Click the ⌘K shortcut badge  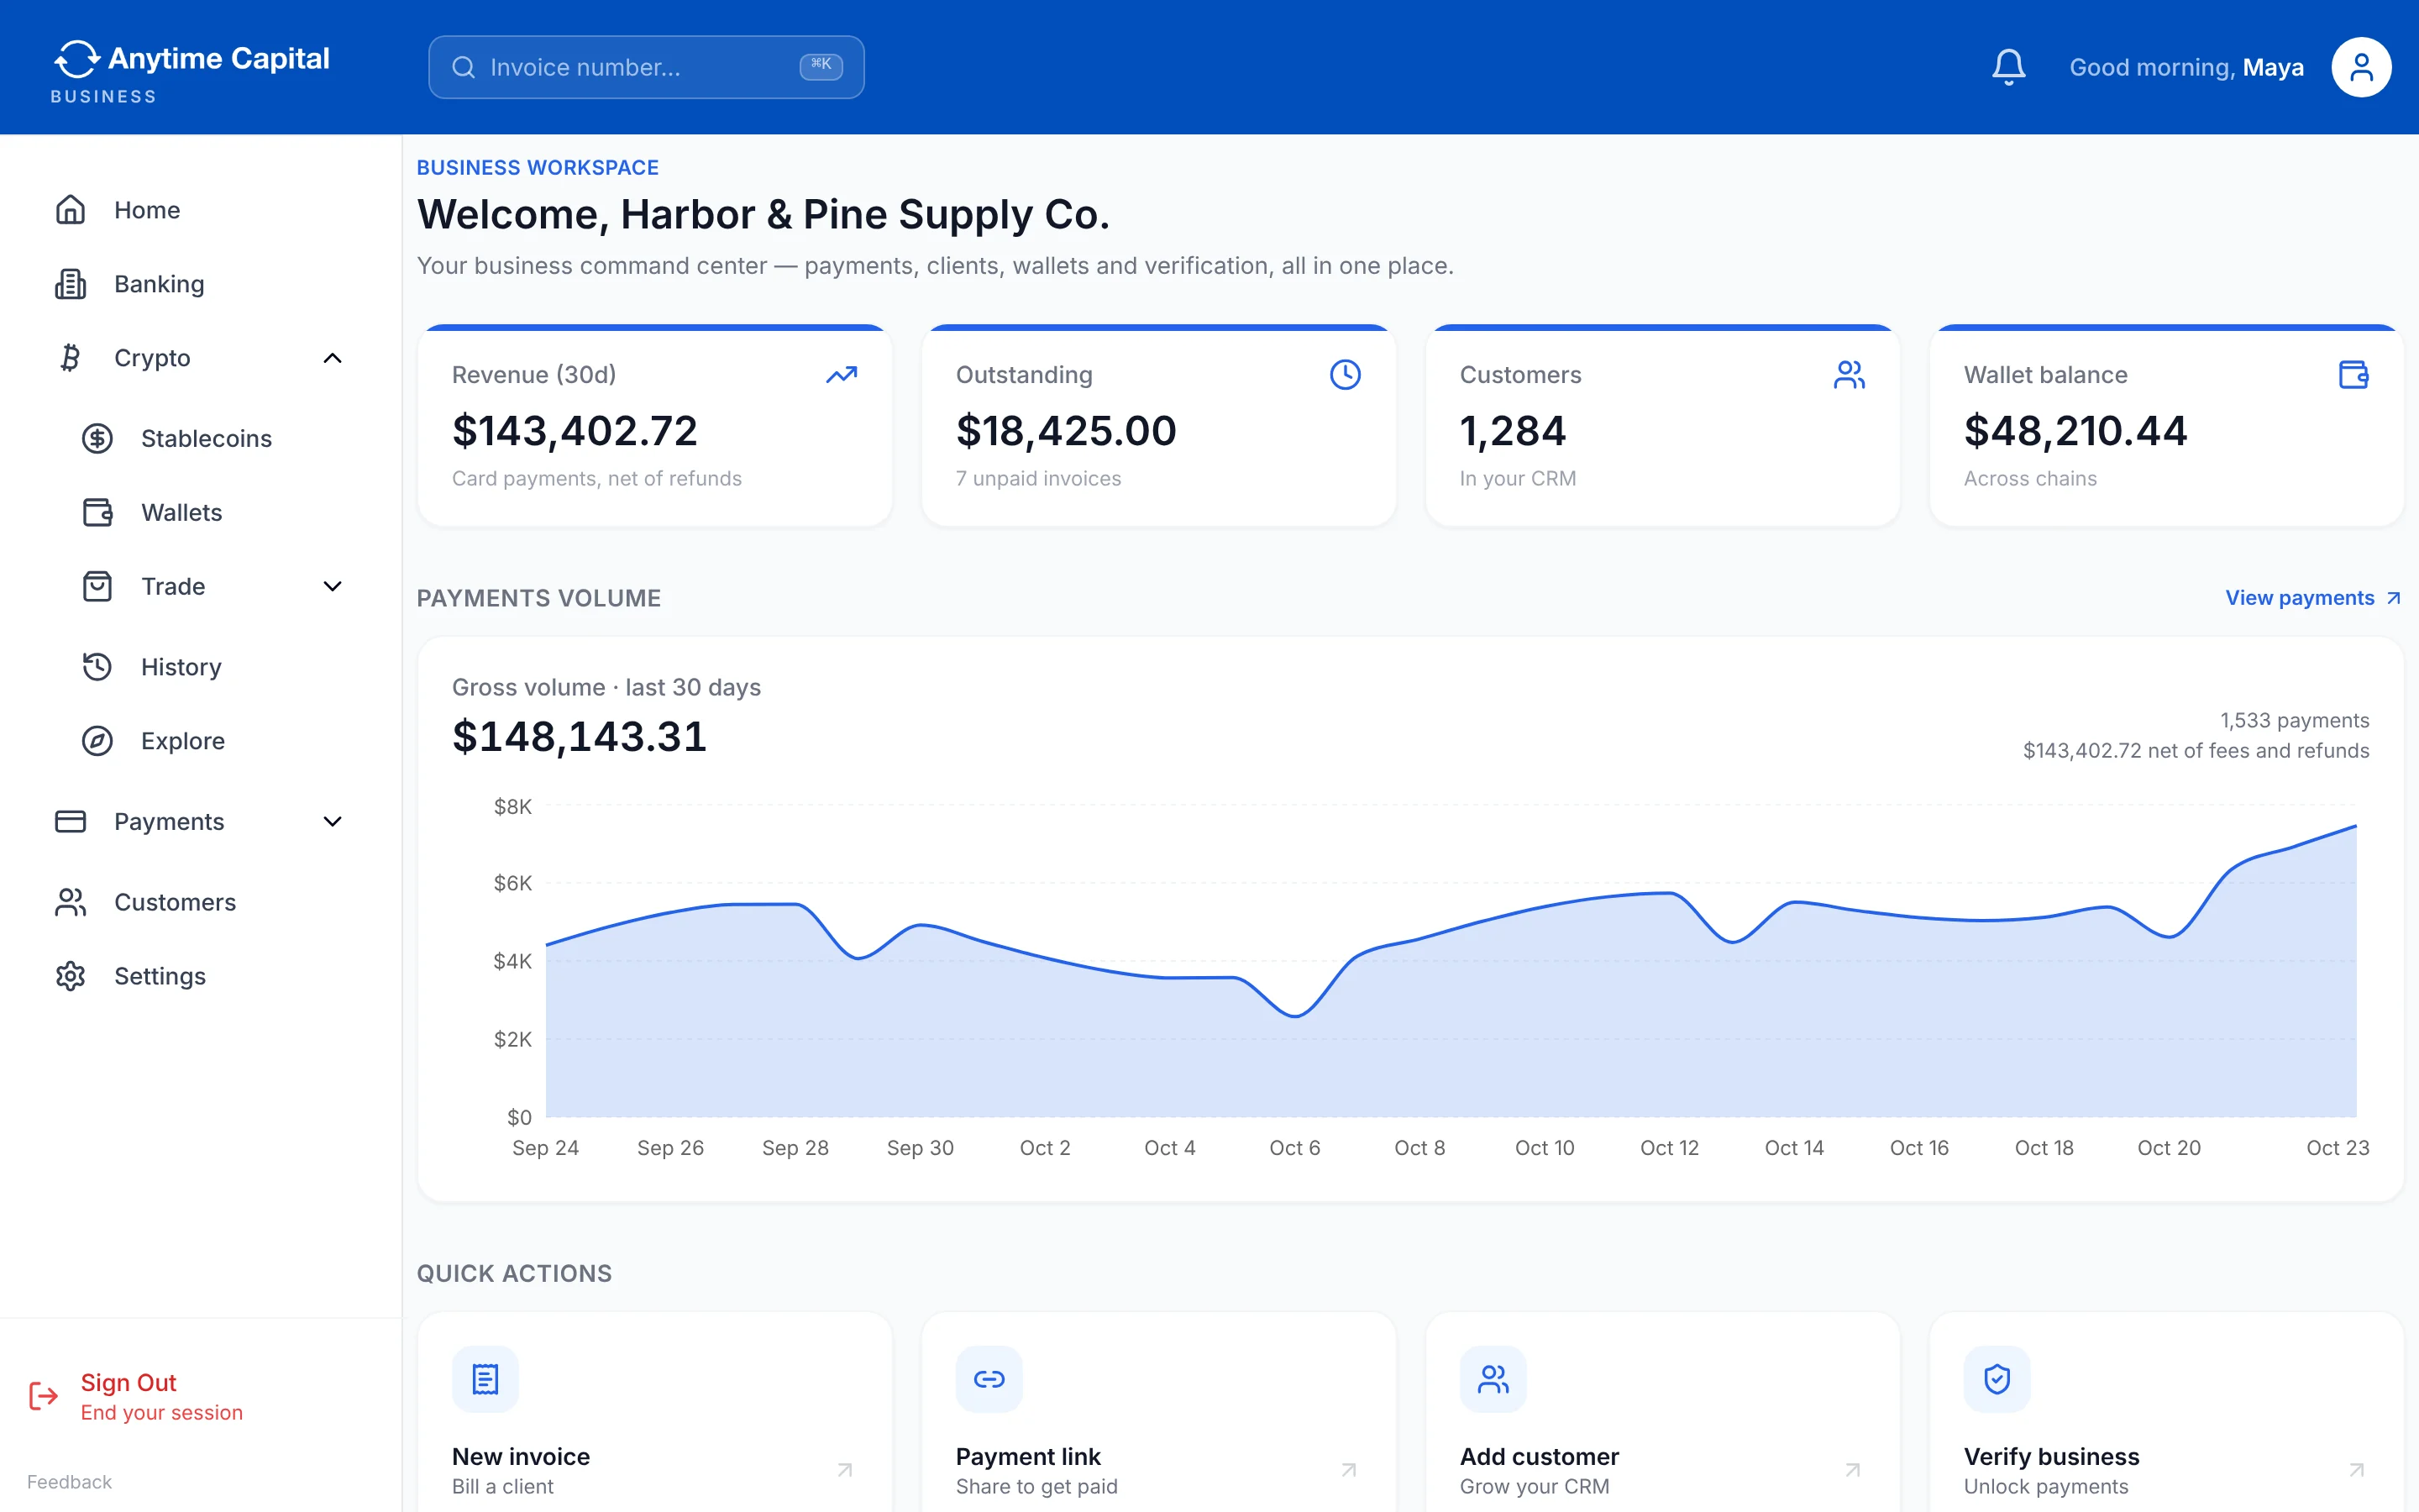tap(821, 66)
